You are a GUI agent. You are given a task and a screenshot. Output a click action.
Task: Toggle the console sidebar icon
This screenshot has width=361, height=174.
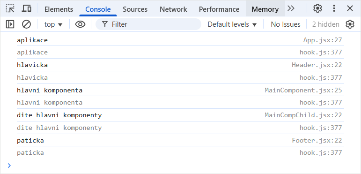coord(10,24)
